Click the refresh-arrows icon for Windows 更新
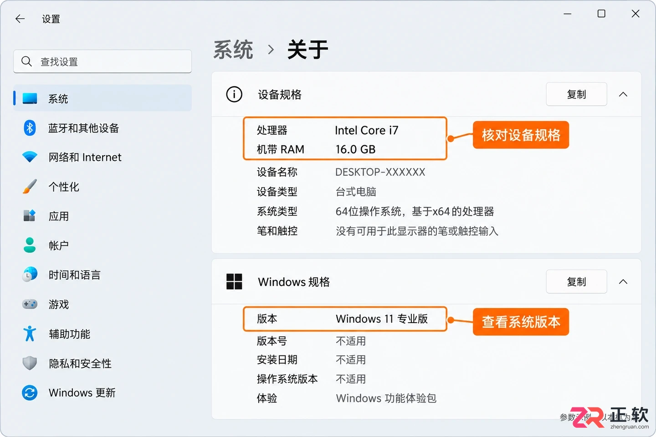The image size is (656, 437). (x=30, y=392)
